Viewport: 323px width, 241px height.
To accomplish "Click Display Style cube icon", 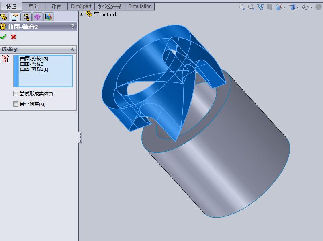I will (x=292, y=7).
